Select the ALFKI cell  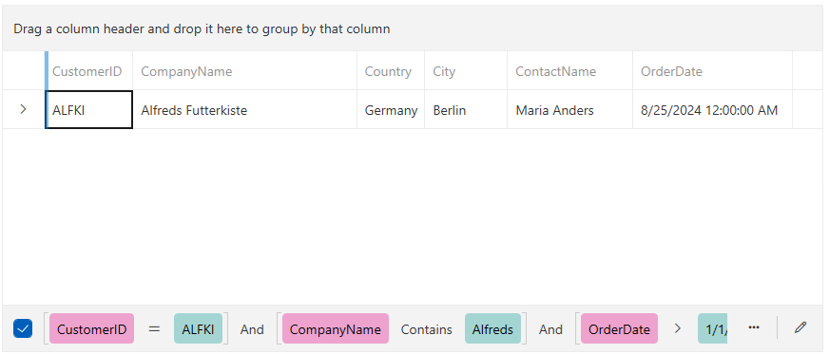coord(88,110)
